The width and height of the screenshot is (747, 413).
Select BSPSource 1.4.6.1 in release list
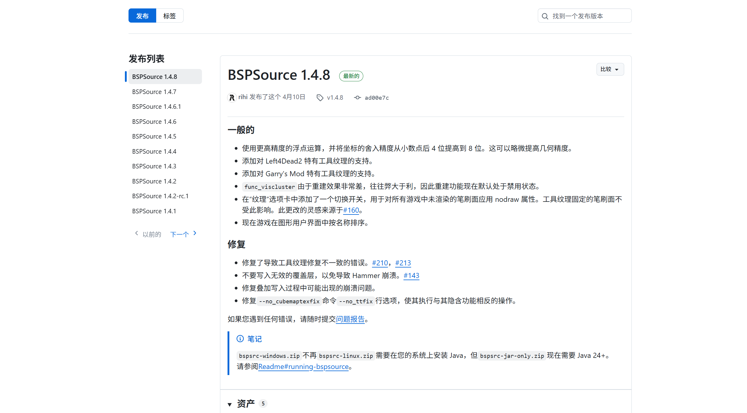(165, 107)
